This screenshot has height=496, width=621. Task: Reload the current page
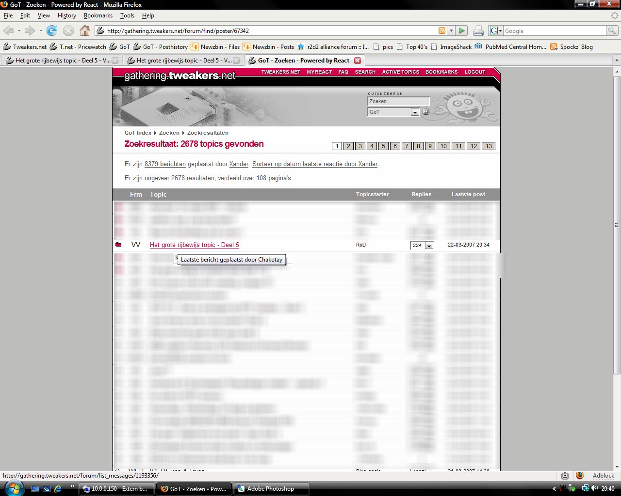point(52,31)
